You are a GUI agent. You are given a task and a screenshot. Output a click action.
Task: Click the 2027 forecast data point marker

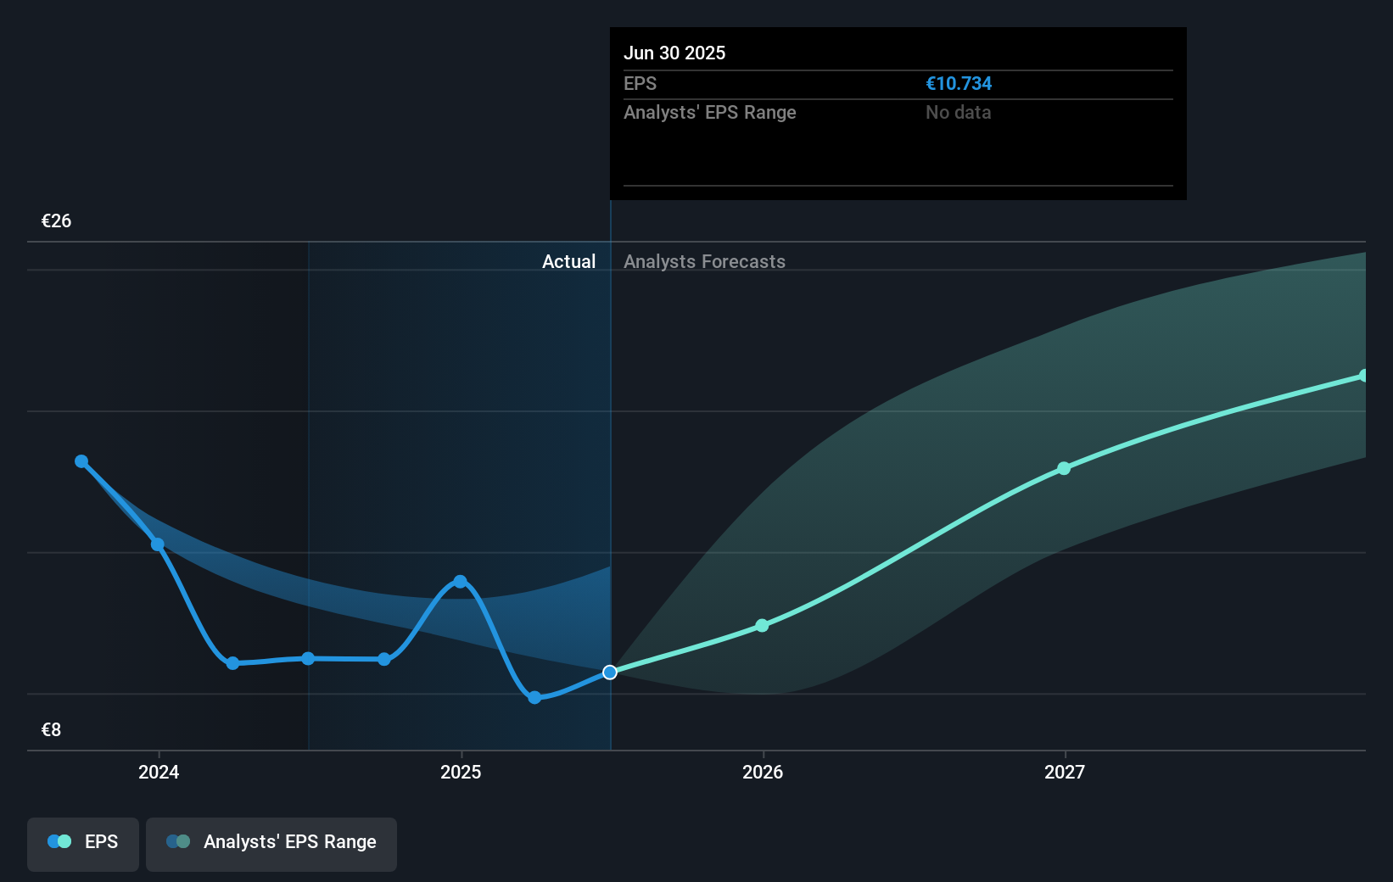click(1064, 469)
